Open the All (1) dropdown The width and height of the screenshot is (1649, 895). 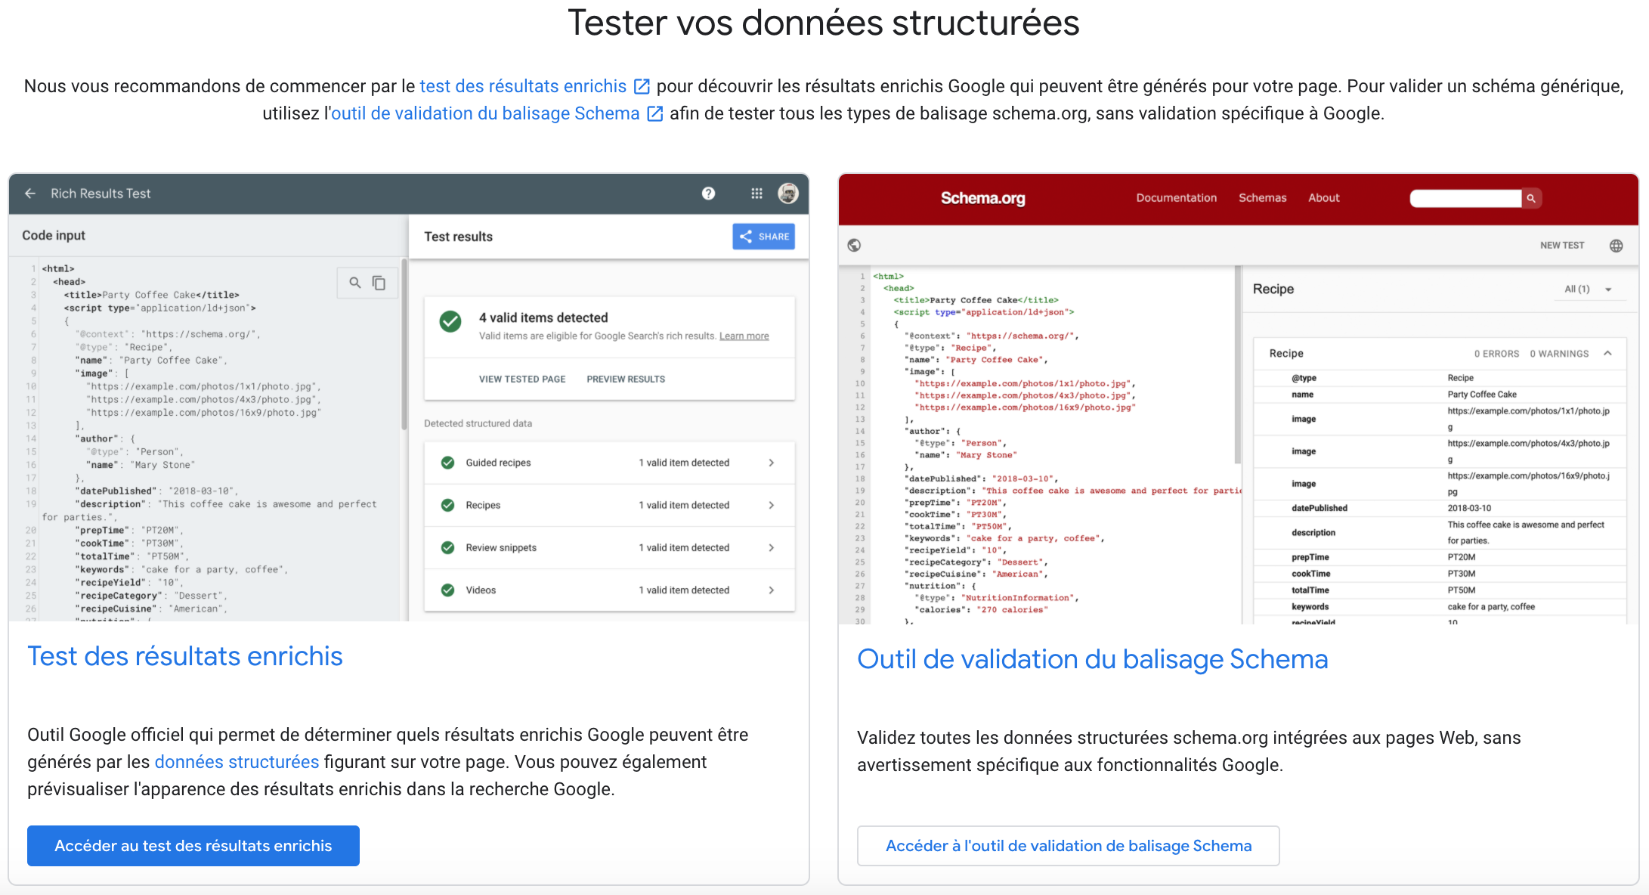1588,290
